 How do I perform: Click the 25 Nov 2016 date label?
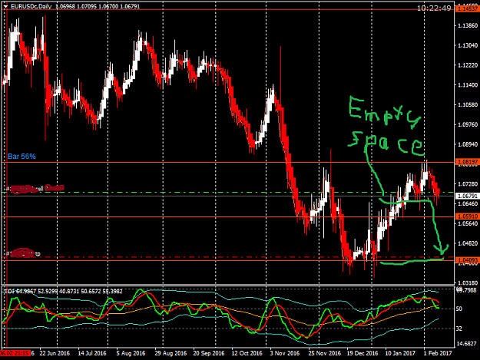coord(325,353)
